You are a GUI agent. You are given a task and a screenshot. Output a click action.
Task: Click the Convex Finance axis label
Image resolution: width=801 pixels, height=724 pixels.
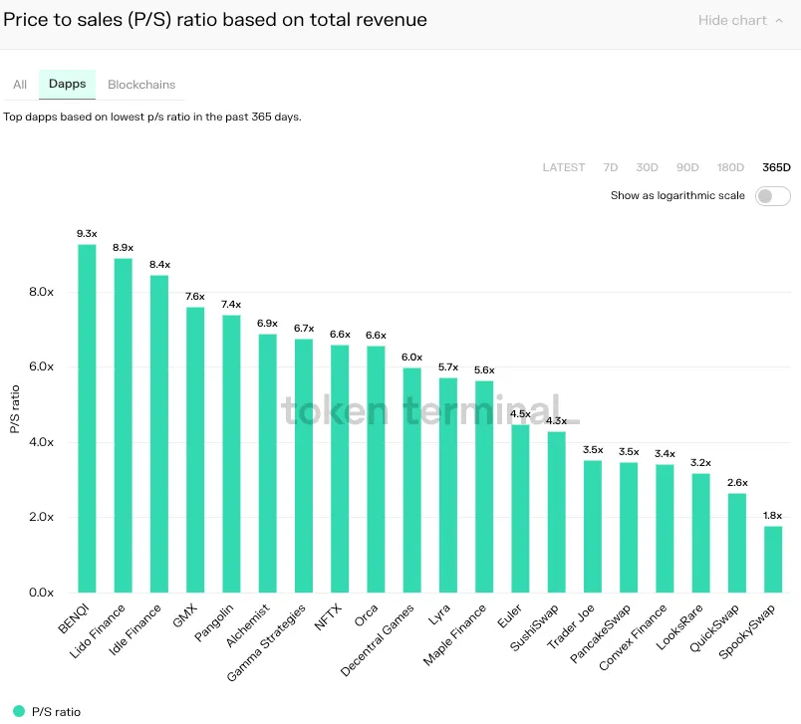pos(633,637)
